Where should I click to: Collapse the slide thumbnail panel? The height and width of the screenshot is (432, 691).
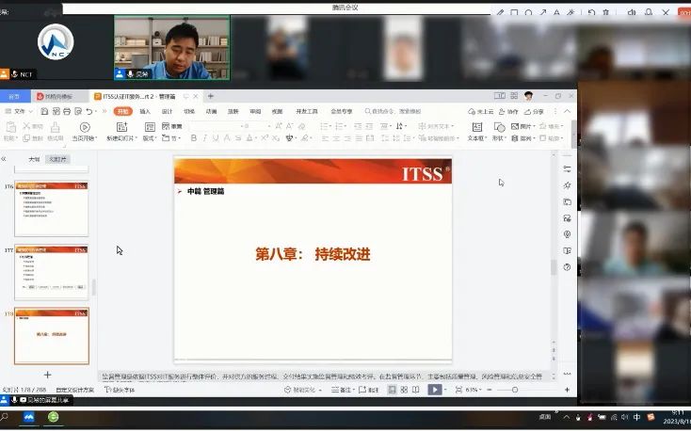point(4,159)
